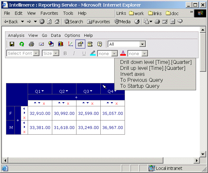This screenshot has height=173, width=208.
Task: Click the question mark help icon
Action: click(x=100, y=44)
